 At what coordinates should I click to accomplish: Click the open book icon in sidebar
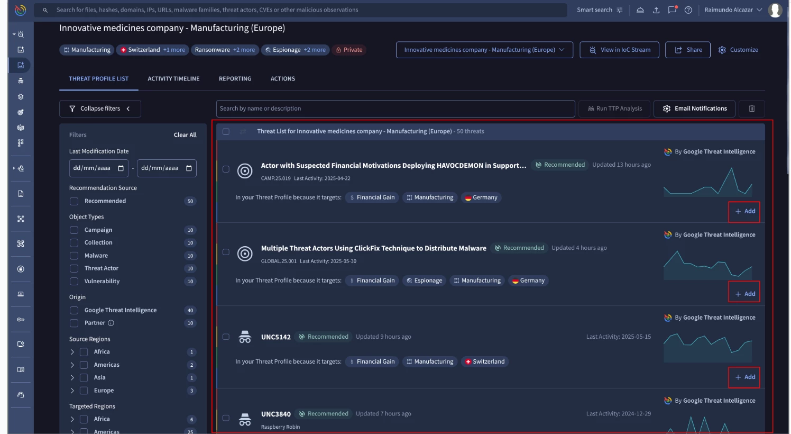tap(21, 369)
